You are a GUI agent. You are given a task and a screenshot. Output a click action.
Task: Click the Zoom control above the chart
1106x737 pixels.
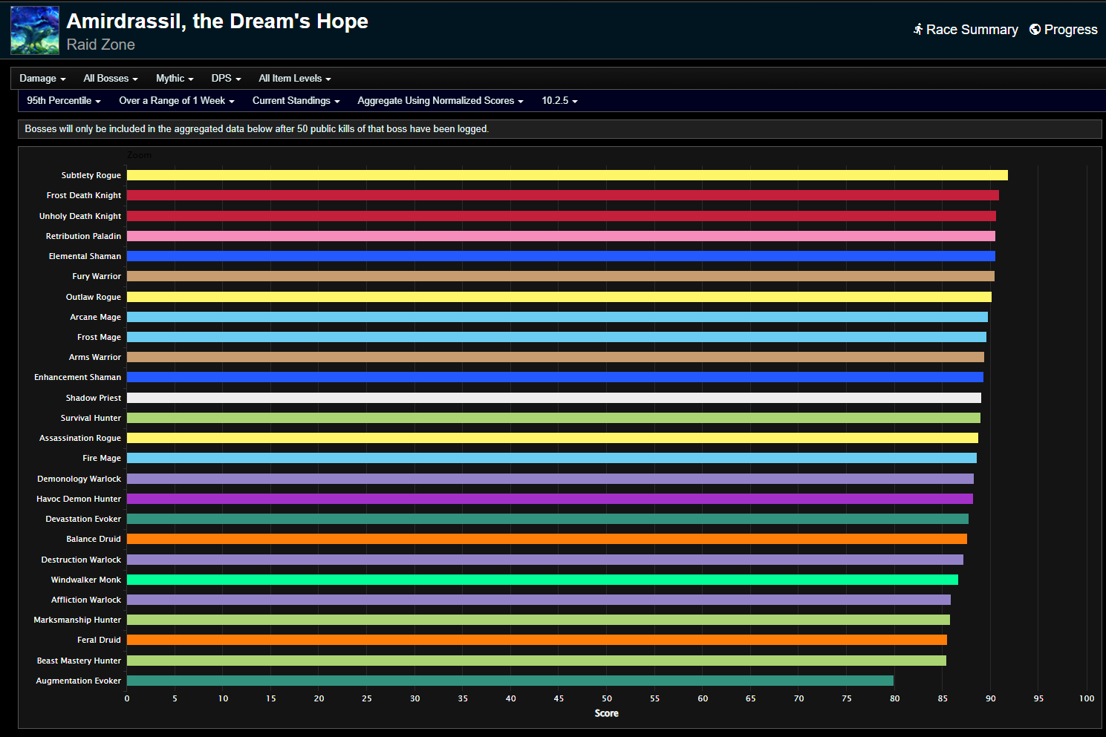point(138,154)
